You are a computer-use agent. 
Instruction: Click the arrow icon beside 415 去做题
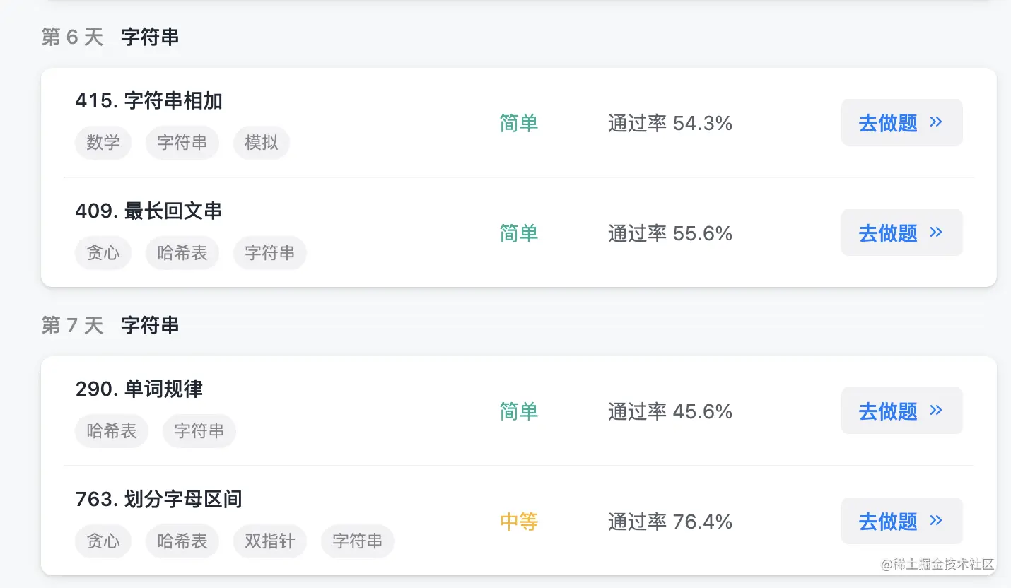point(936,122)
